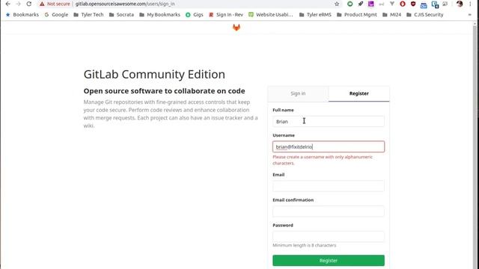Reload the page with refresh icon
This screenshot has width=479, height=269.
coord(28,4)
